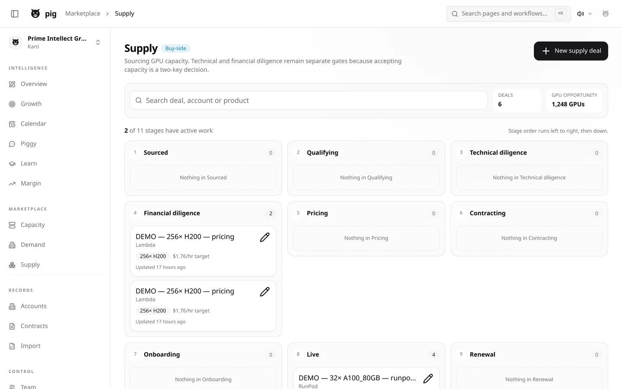Focus the search pages and workflows field
Screen dimensions: 622x389
[x=508, y=14]
